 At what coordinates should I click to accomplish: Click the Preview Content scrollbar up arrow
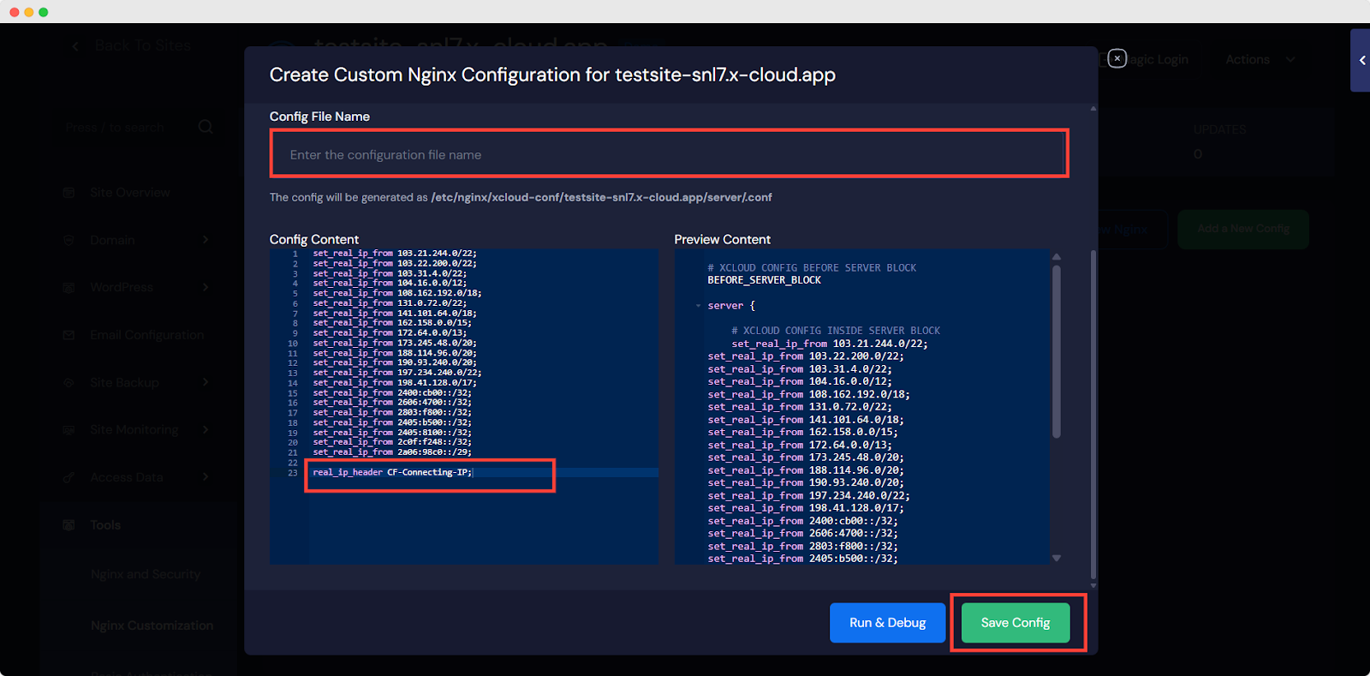(1057, 256)
